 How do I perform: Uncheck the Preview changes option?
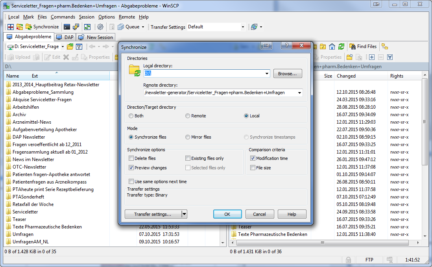tap(131, 168)
